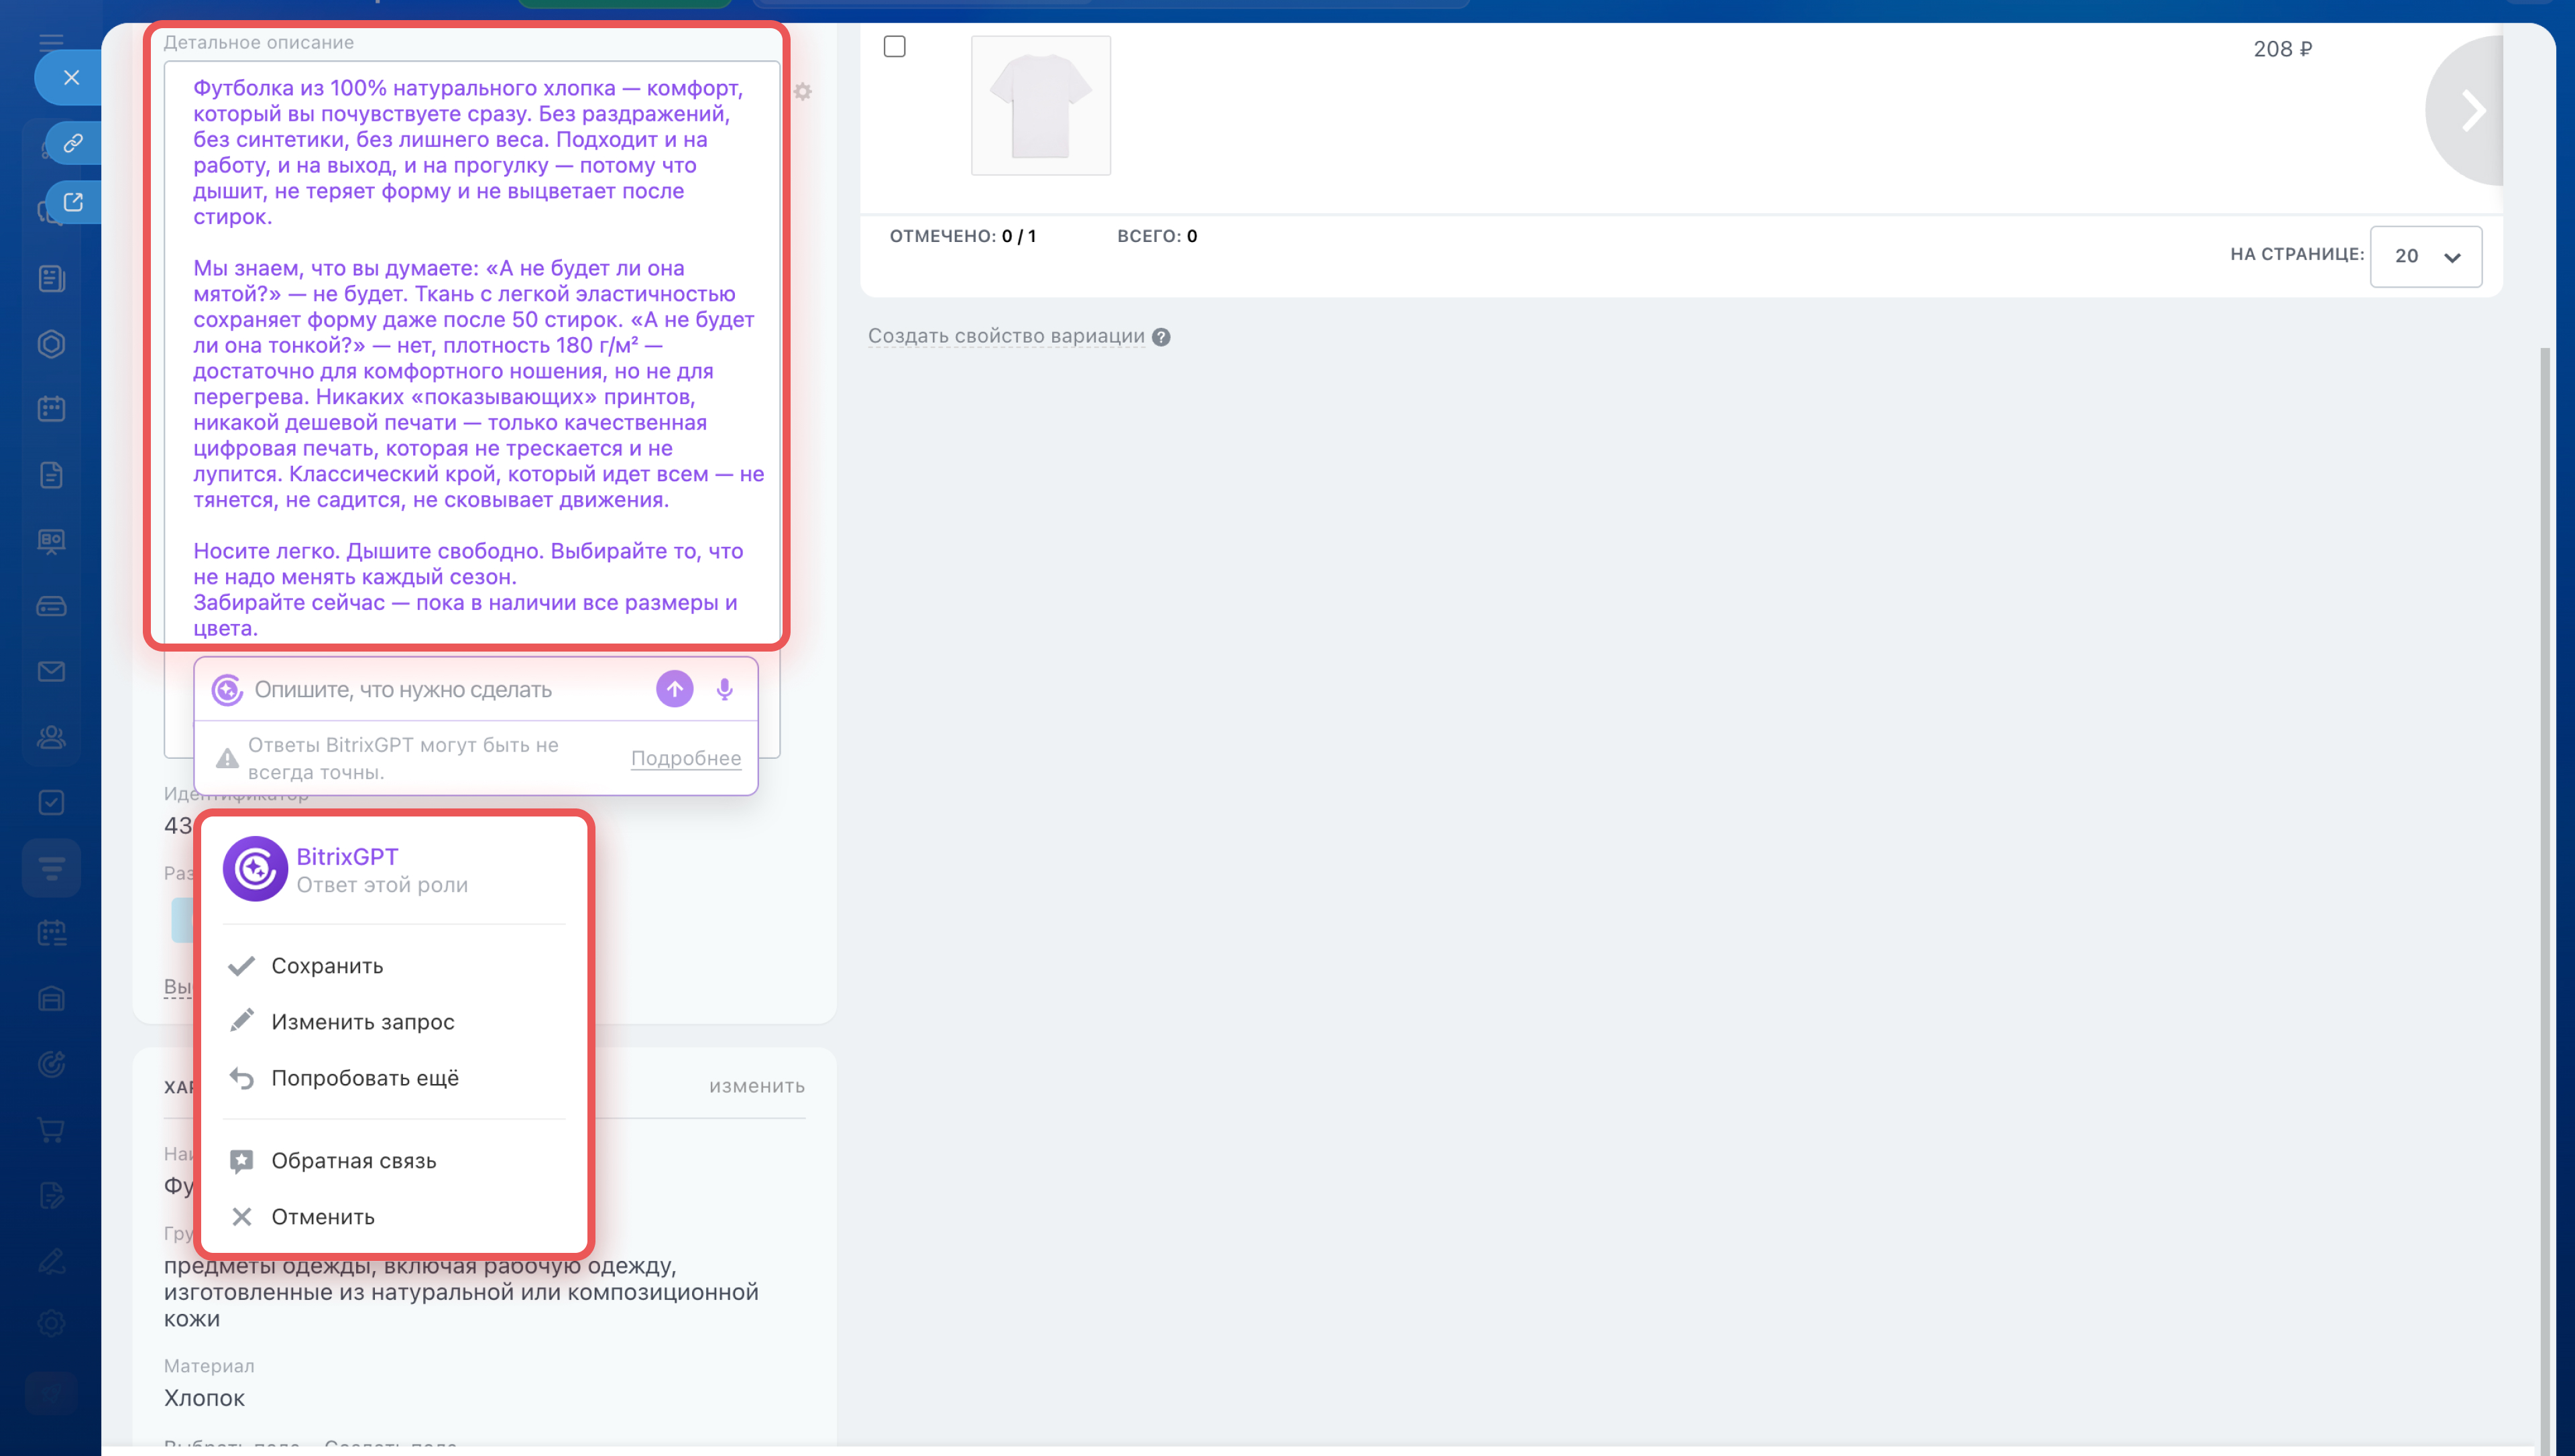Select Изменить запрос menu item
The height and width of the screenshot is (1456, 2575).
(362, 1022)
